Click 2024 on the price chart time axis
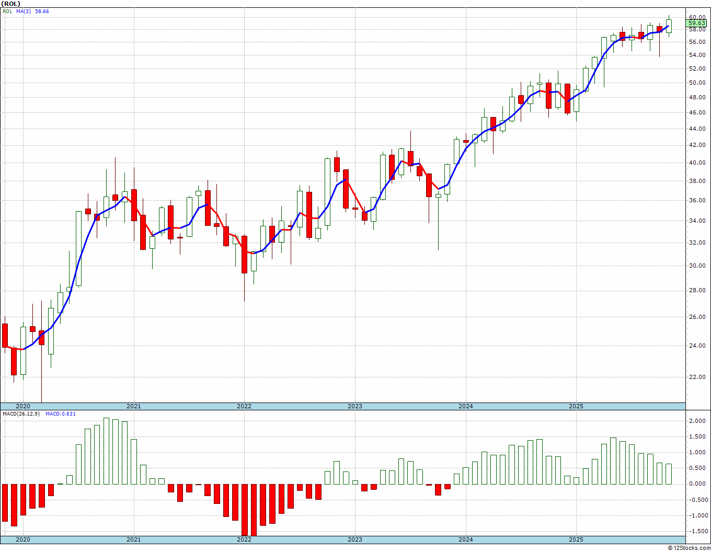Screen dimensions: 711x552 coord(465,406)
